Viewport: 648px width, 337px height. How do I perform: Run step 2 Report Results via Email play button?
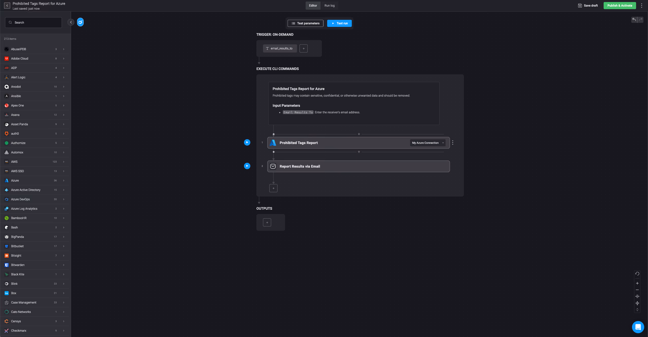tap(247, 166)
